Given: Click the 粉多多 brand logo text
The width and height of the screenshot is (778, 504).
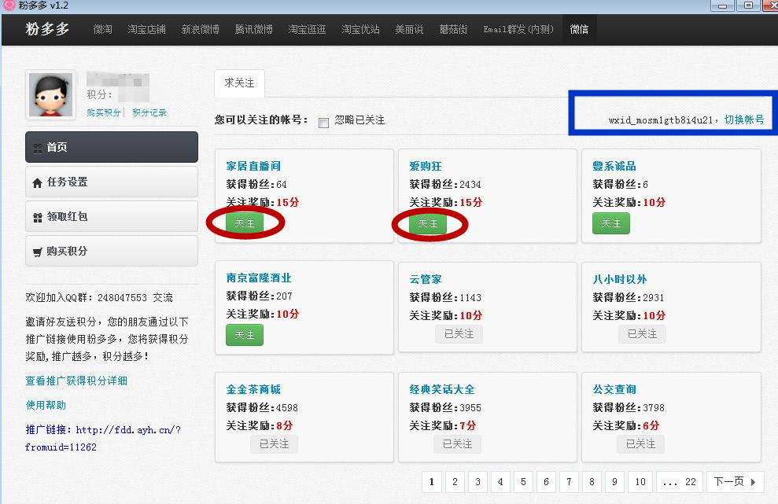Looking at the screenshot, I should click(47, 29).
